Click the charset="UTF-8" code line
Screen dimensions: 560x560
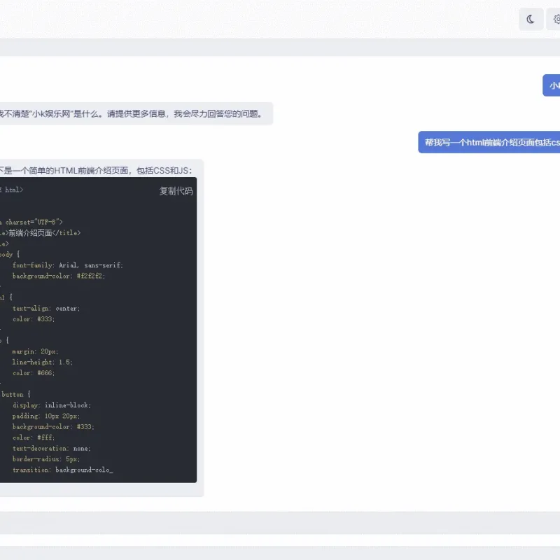(31, 222)
